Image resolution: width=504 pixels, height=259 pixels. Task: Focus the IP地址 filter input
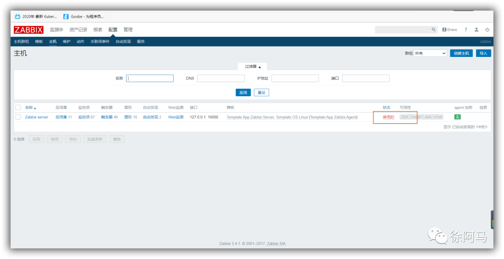pyautogui.click(x=295, y=78)
